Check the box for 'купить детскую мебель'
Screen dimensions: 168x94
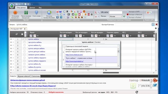click(x=24, y=51)
